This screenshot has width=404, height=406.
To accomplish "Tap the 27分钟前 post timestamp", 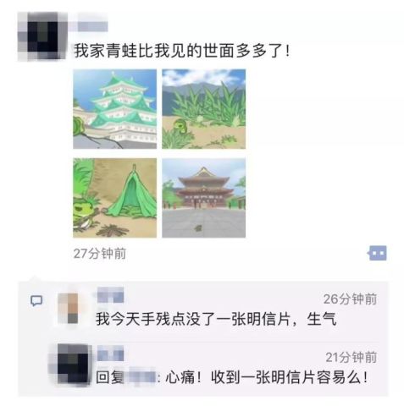I will (x=100, y=254).
